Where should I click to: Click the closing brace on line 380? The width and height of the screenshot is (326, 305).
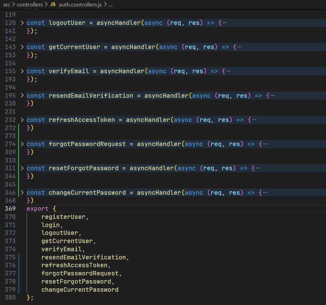pos(28,298)
